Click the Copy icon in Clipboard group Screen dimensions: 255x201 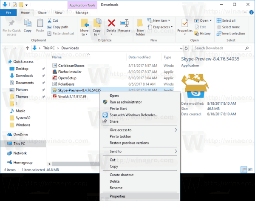[x=28, y=23]
